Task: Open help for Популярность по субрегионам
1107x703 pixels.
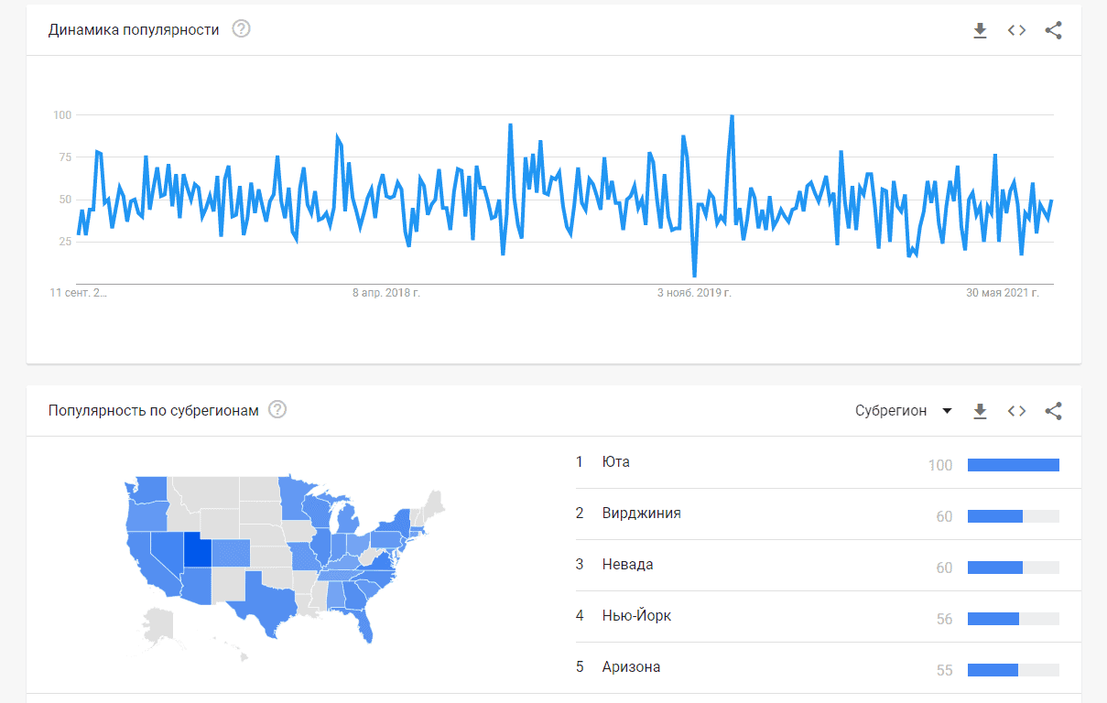Action: (x=277, y=409)
